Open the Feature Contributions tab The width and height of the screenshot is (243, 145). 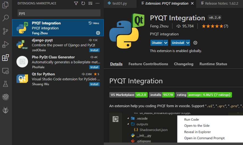(148, 64)
